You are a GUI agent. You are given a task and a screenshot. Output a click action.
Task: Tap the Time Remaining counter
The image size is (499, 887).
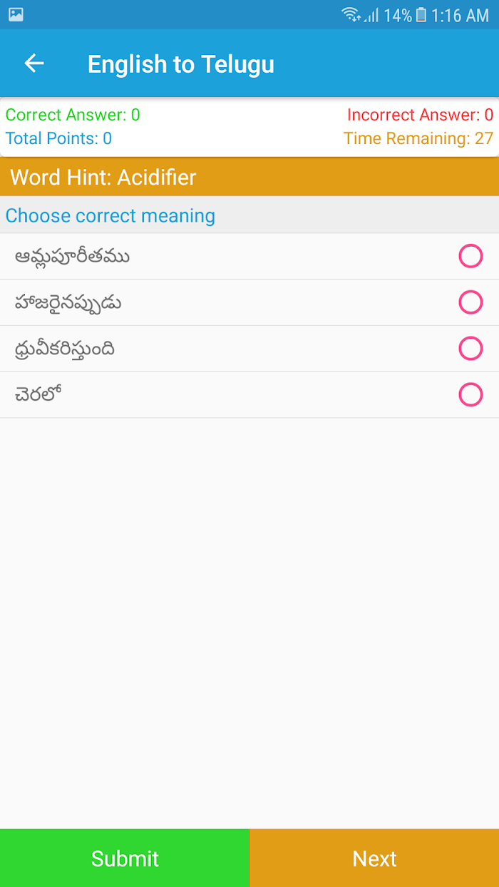(x=418, y=138)
